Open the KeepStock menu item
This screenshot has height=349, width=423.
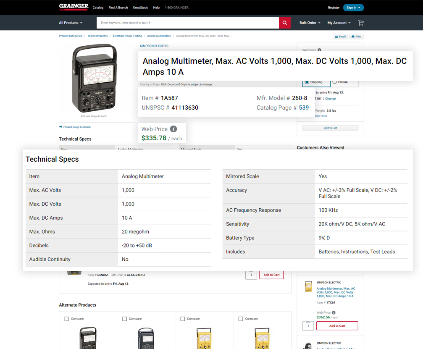pos(141,8)
